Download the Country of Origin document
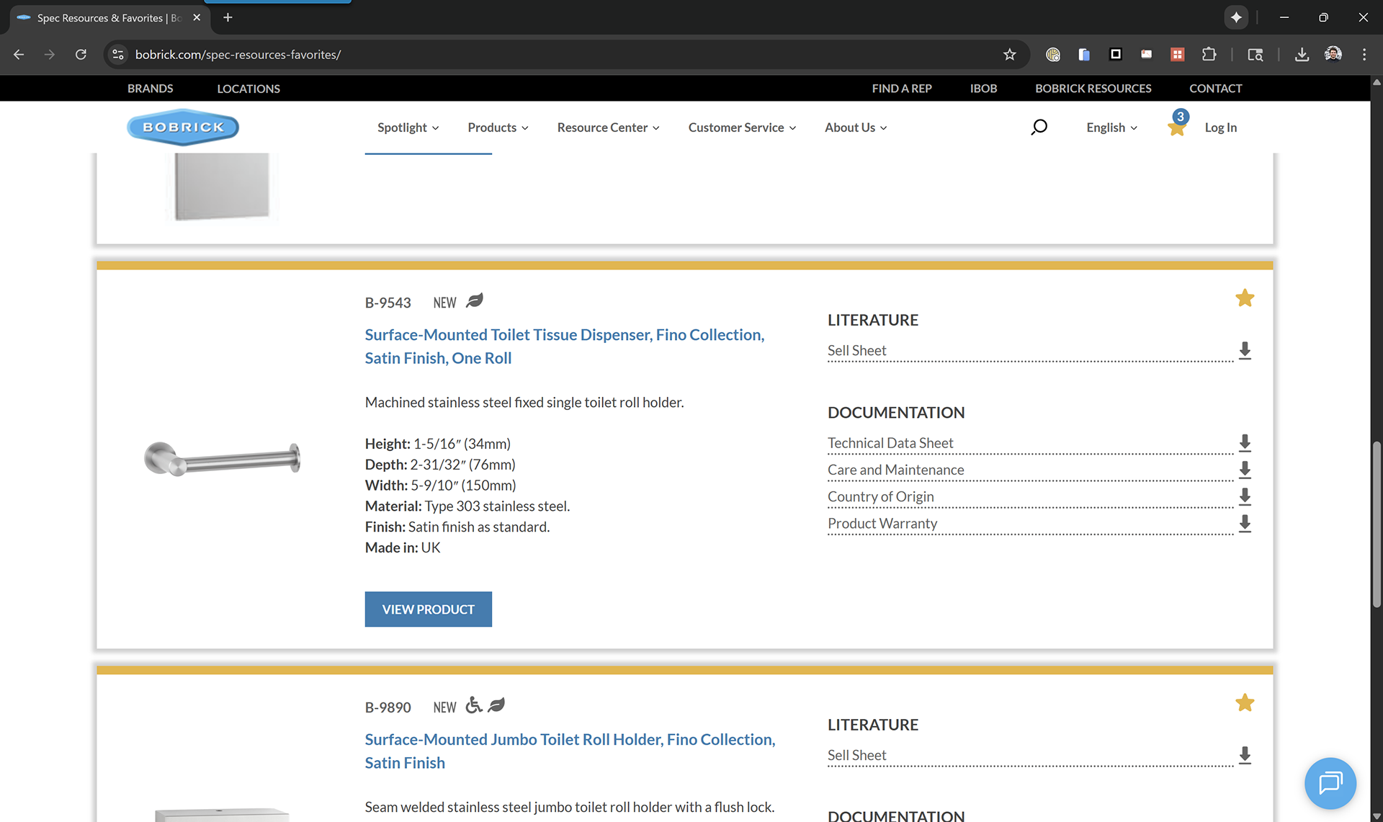The height and width of the screenshot is (822, 1383). pyautogui.click(x=1244, y=496)
